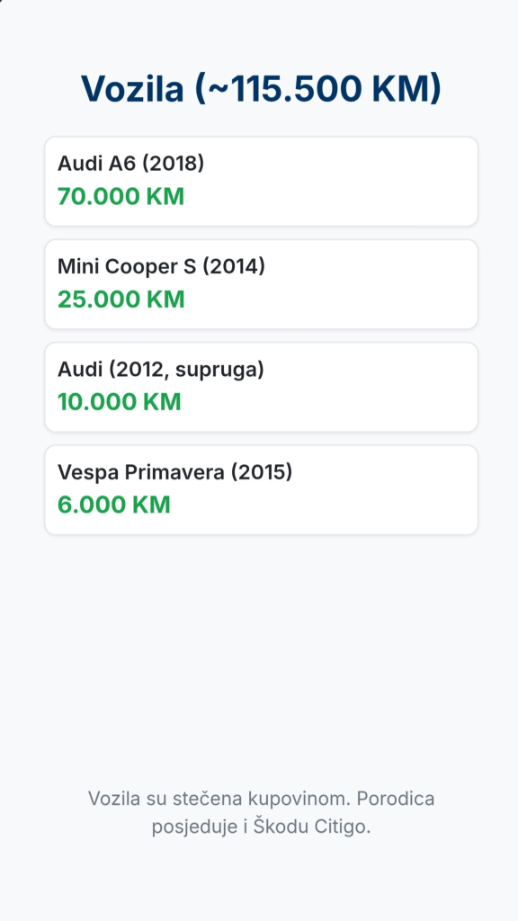Click the footnote about Škoda Citigo

click(262, 813)
